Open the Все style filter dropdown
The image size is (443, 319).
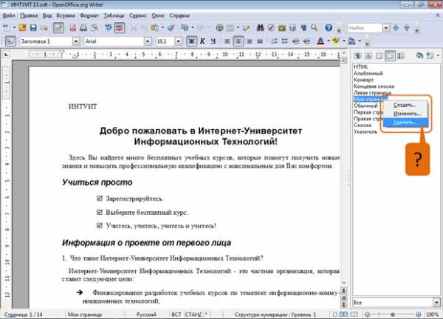click(x=437, y=302)
